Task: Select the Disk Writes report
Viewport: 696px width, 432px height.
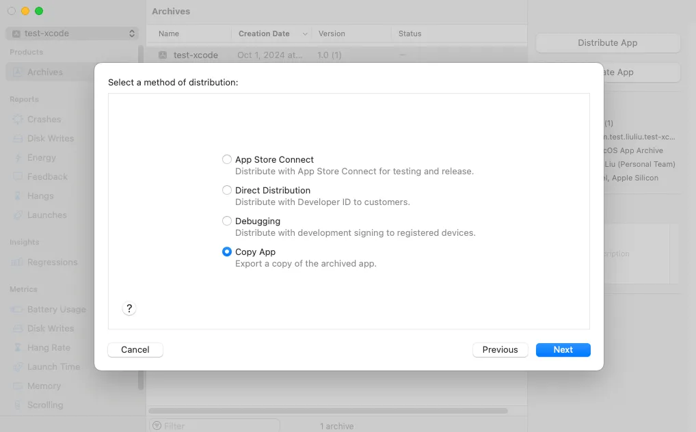Action: pos(51,138)
